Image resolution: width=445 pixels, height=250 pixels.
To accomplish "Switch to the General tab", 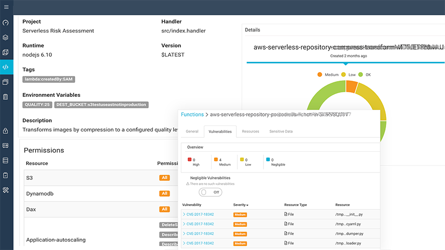I will coord(192,131).
